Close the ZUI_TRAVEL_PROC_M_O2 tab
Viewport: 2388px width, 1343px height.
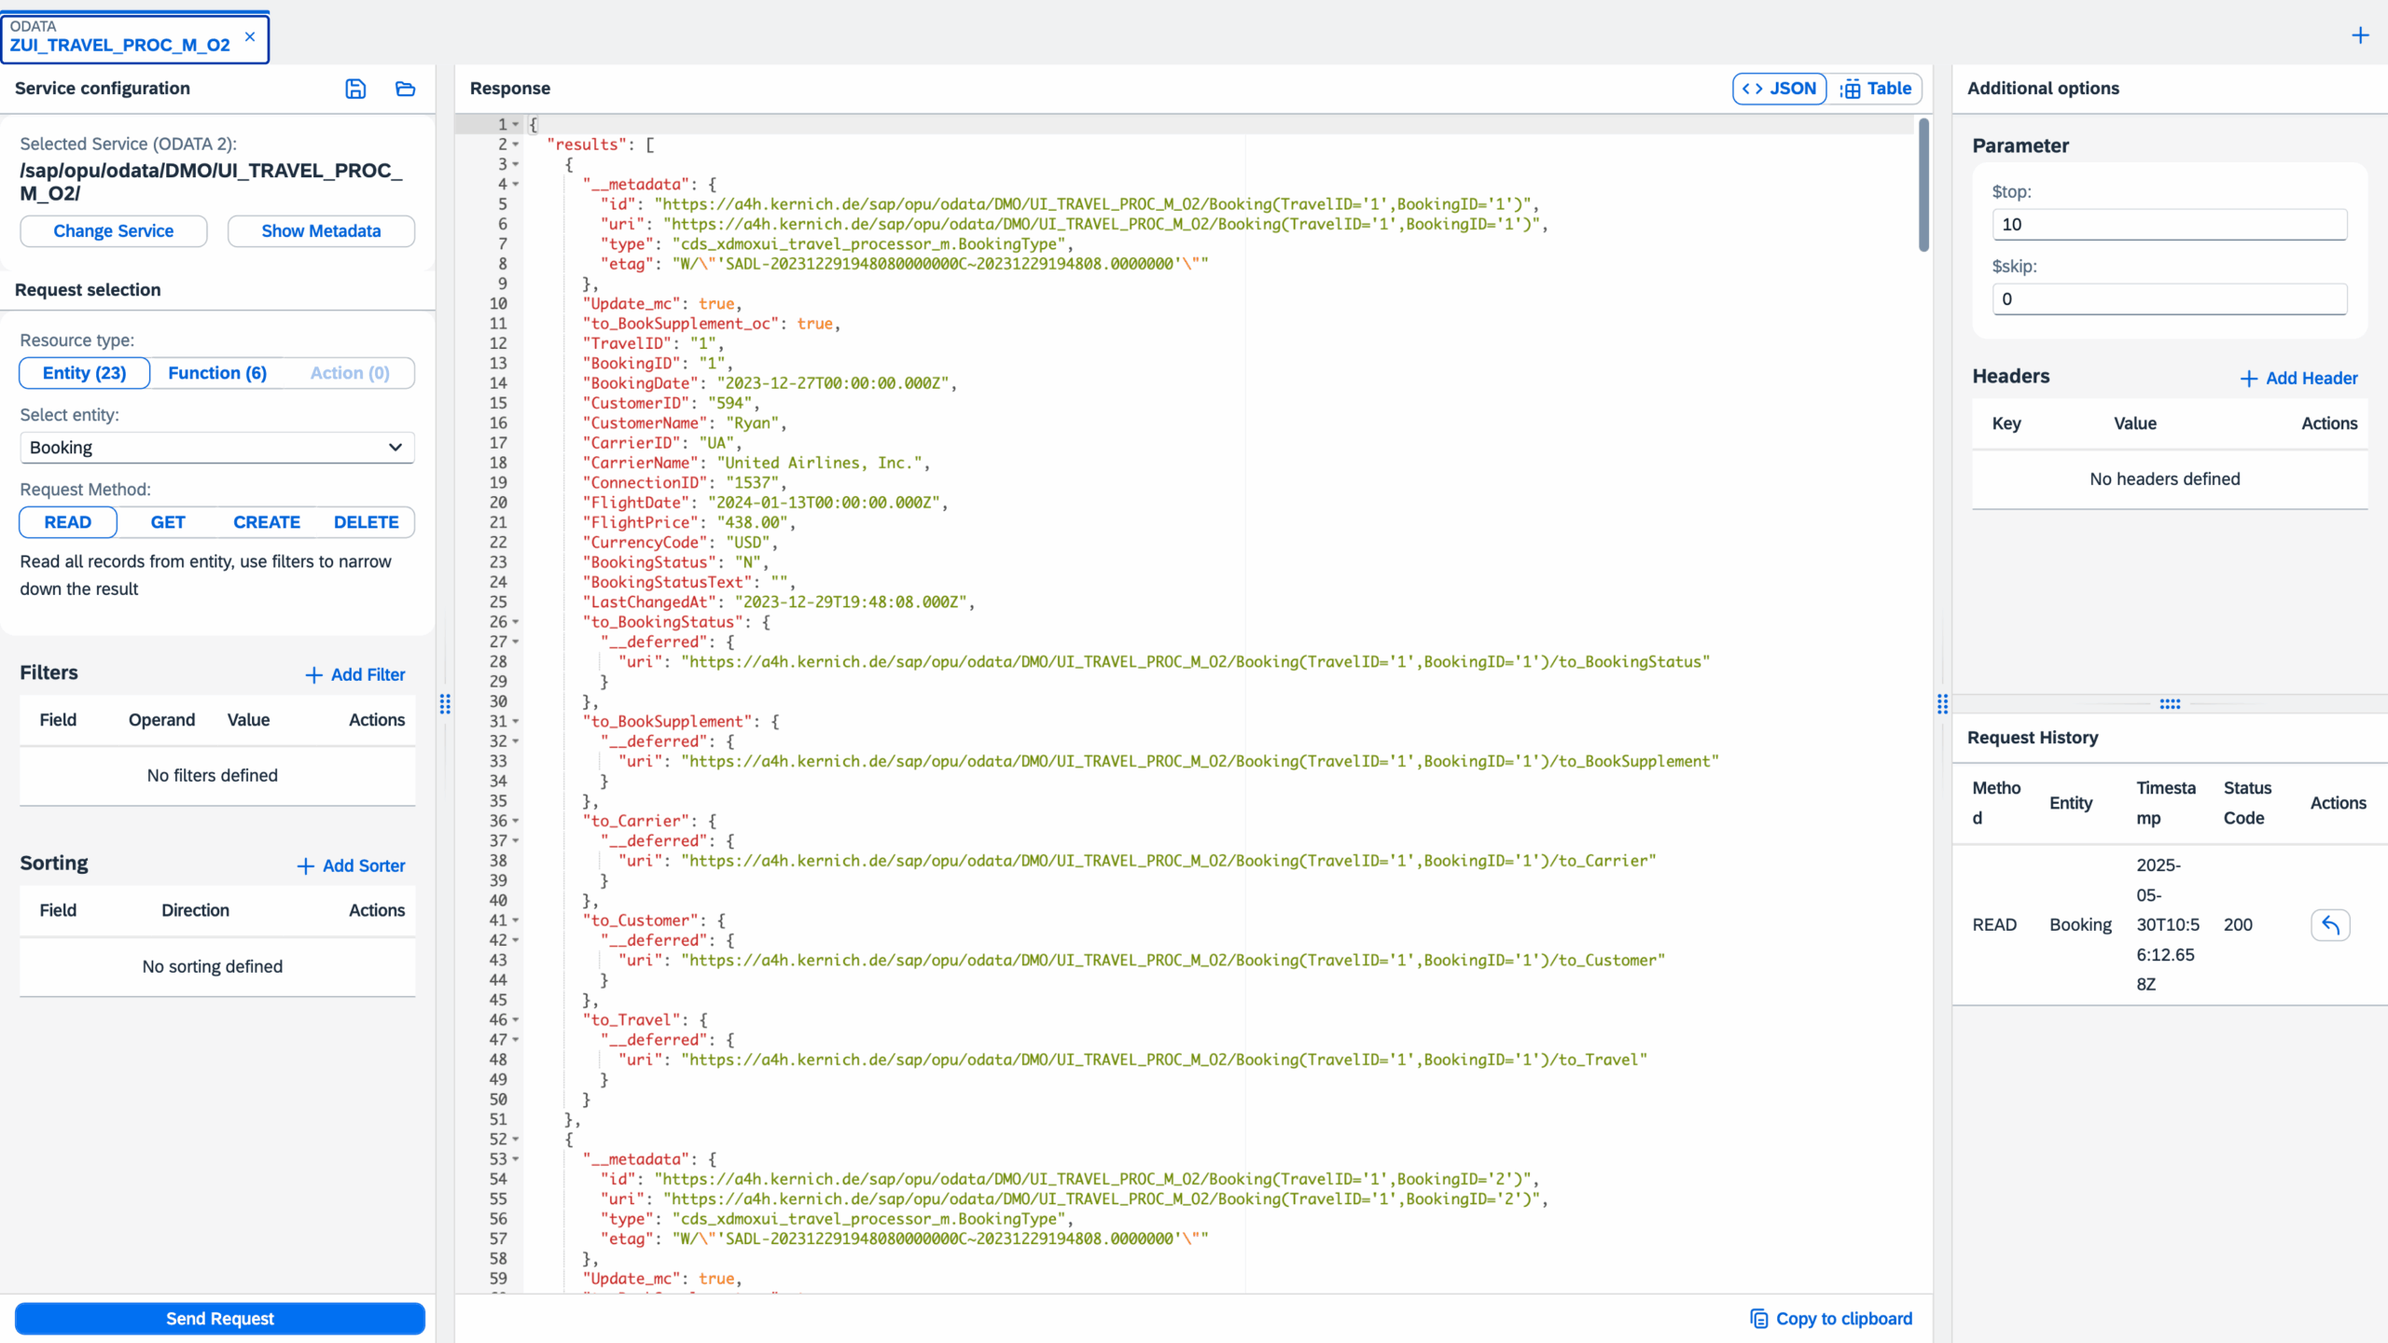pos(250,37)
